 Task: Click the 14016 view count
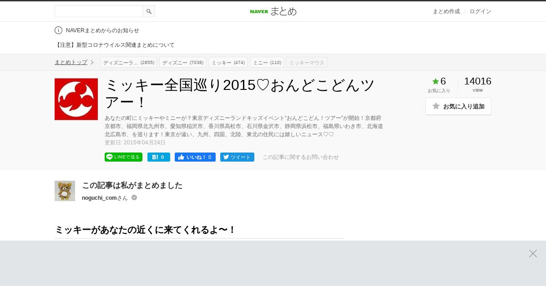pos(478,81)
